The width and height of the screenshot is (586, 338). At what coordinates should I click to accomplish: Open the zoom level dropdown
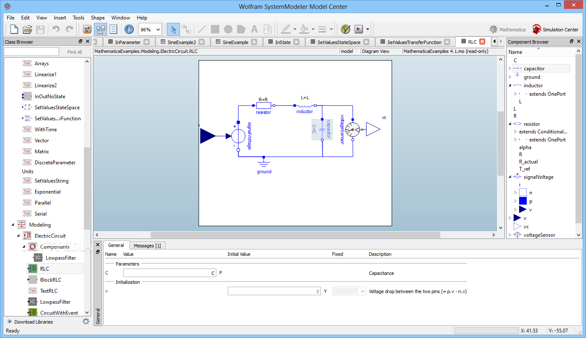click(x=158, y=30)
